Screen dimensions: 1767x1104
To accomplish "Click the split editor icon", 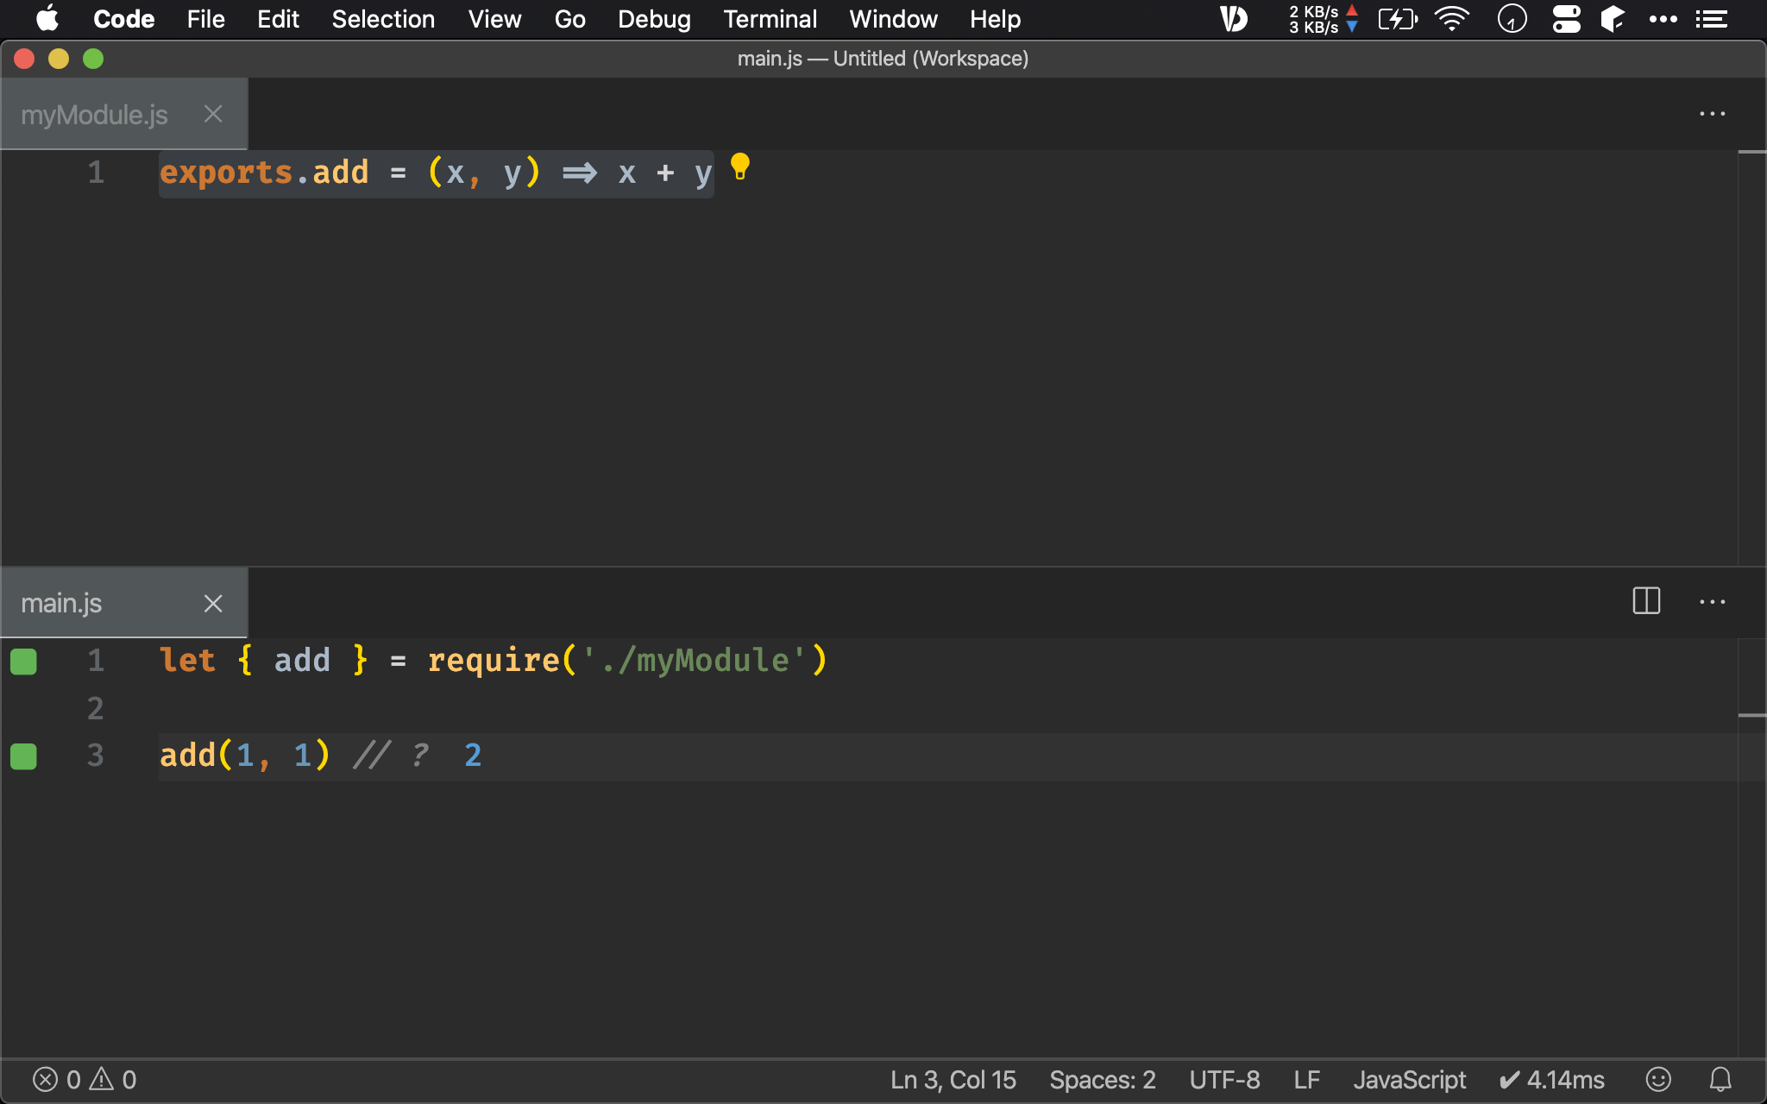I will 1646,601.
